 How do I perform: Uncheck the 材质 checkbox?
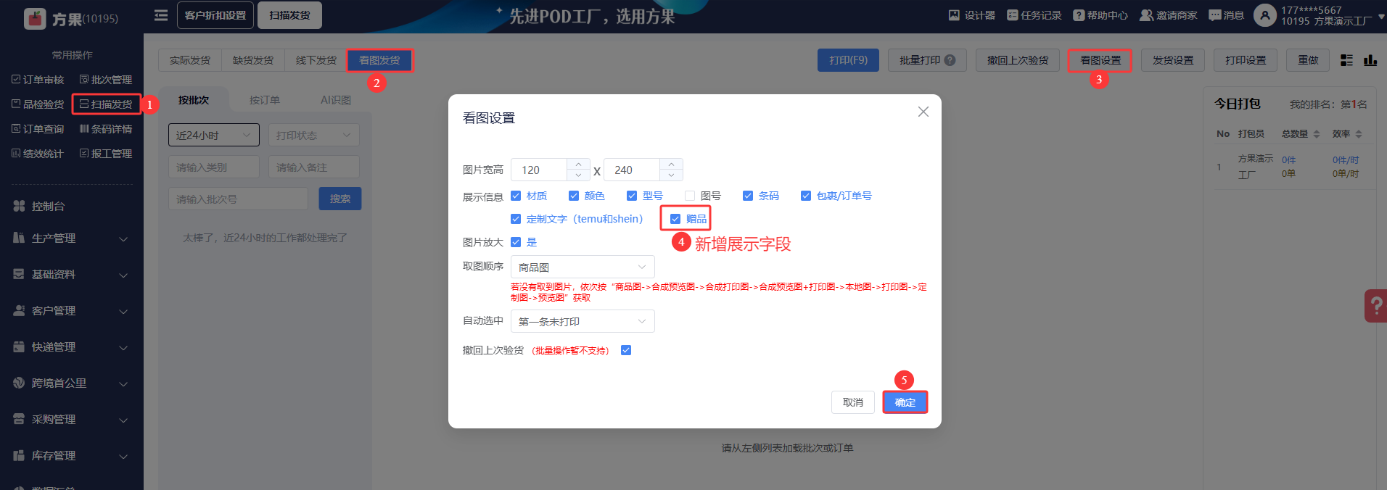(x=516, y=196)
